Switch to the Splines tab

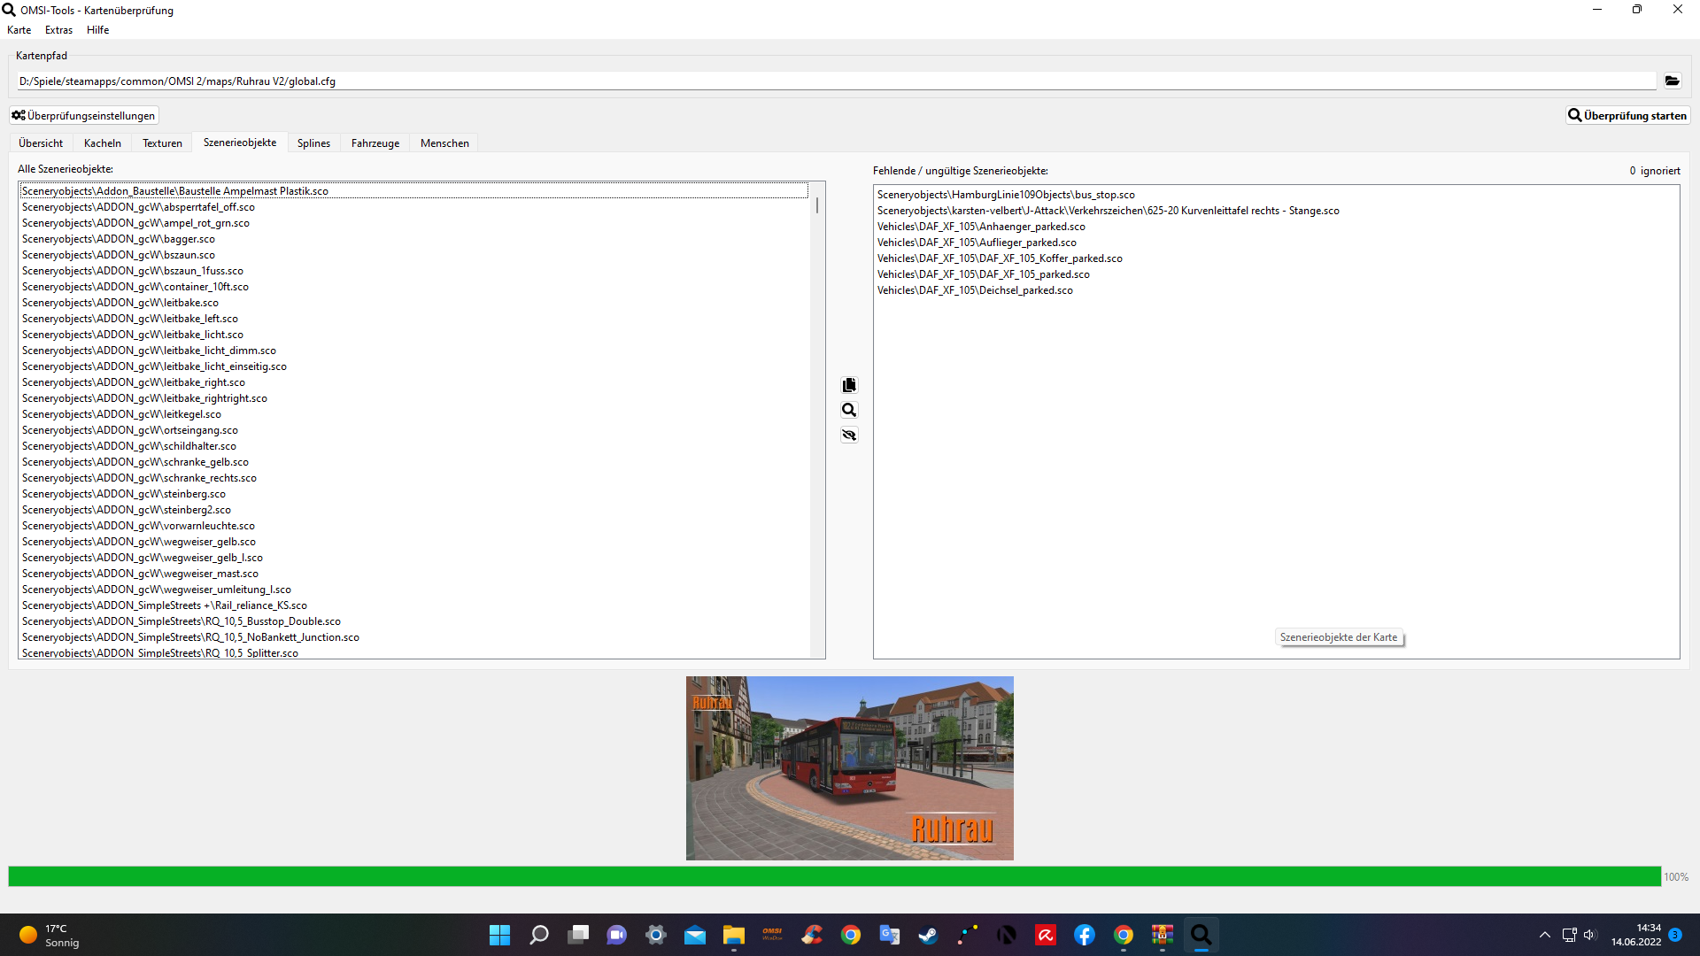[313, 143]
